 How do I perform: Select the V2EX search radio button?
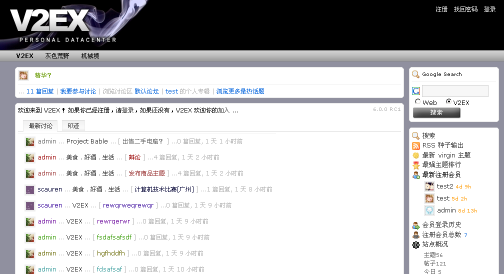pos(448,101)
